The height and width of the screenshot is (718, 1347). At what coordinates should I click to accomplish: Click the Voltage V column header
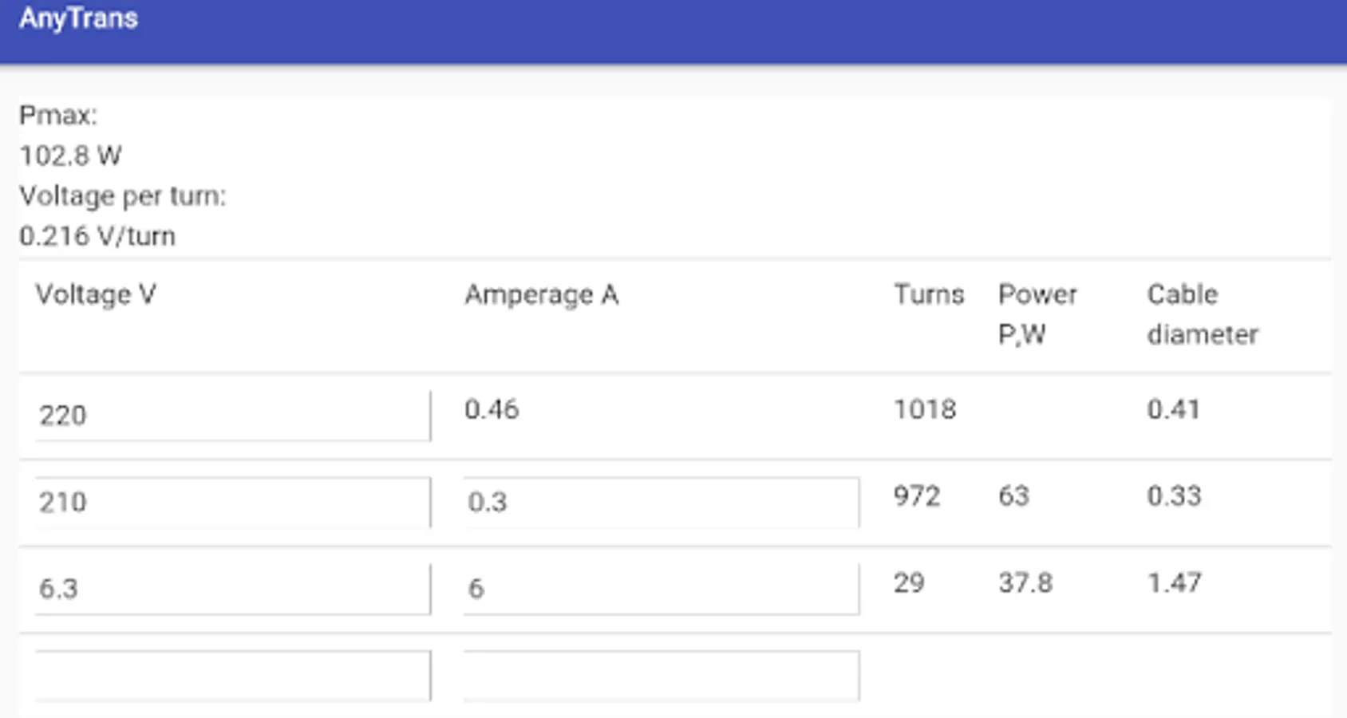pos(96,294)
